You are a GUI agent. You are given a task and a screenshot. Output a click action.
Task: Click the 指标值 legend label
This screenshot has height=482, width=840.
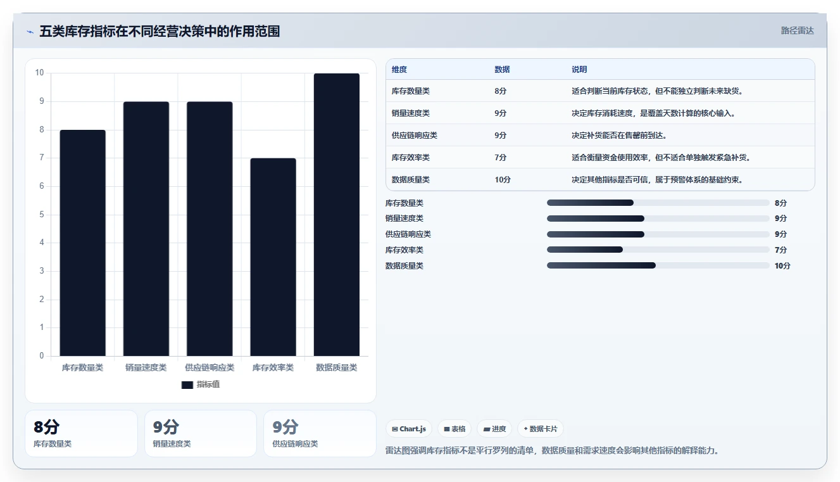point(208,384)
